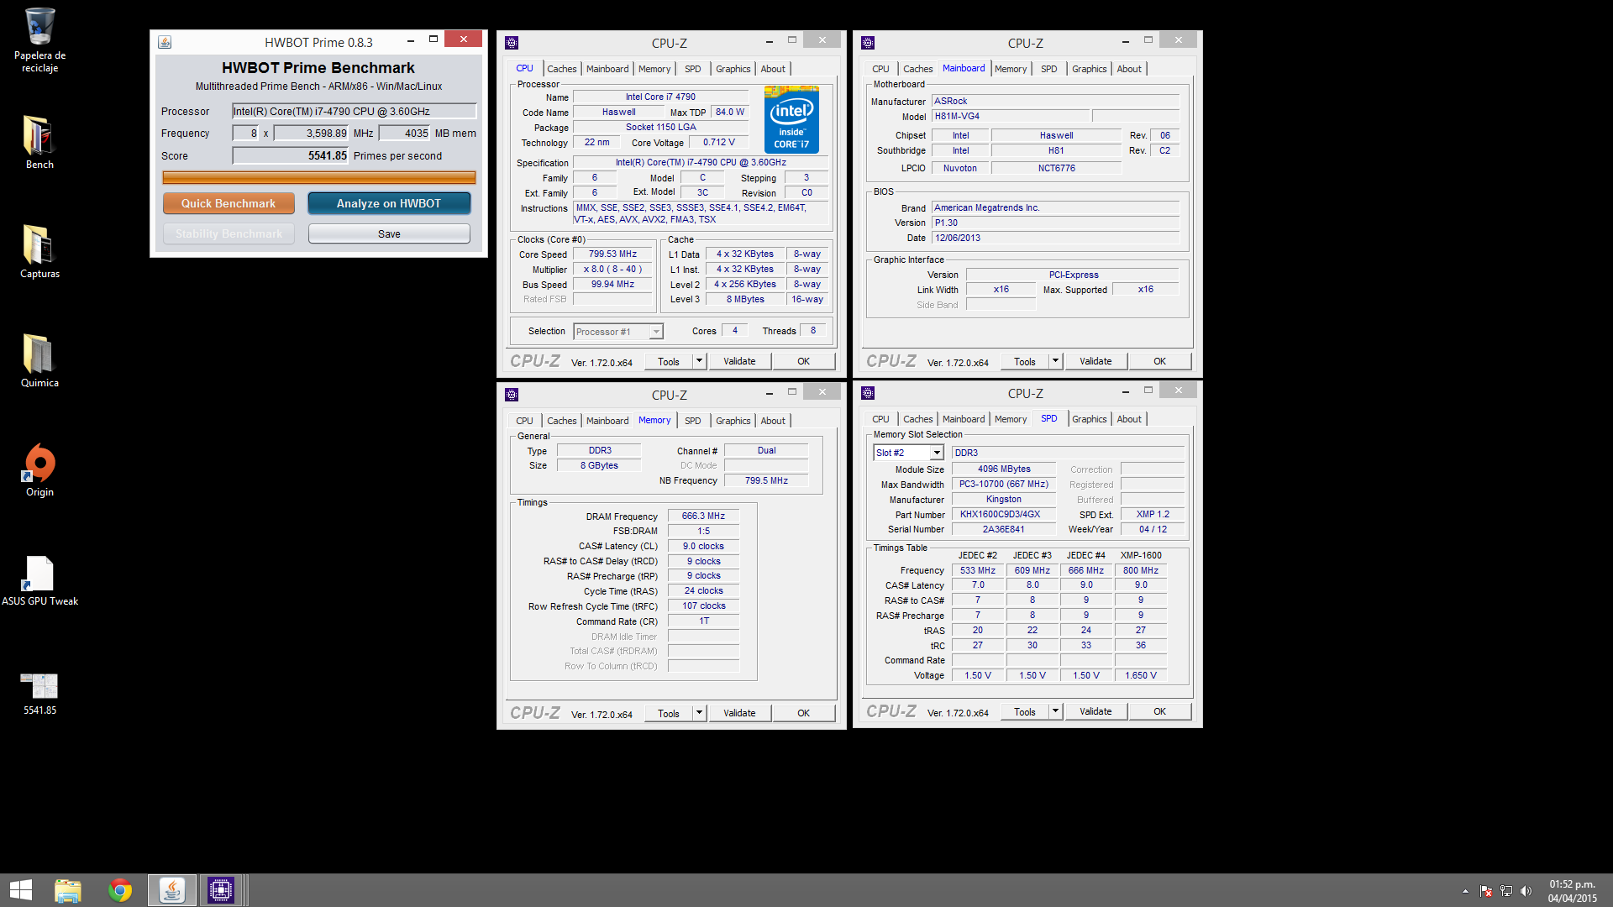The height and width of the screenshot is (907, 1613).
Task: Click OK in the SPD CPU-Z window
Action: [1159, 711]
